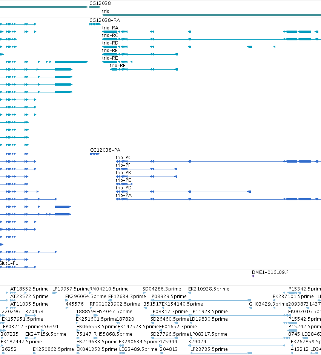Click the EK066553.5prime EST label
Image resolution: width=321 pixels, height=355 pixels.
pyautogui.click(x=97, y=326)
